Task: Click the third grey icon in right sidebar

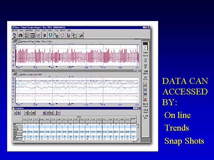Action: point(145,94)
